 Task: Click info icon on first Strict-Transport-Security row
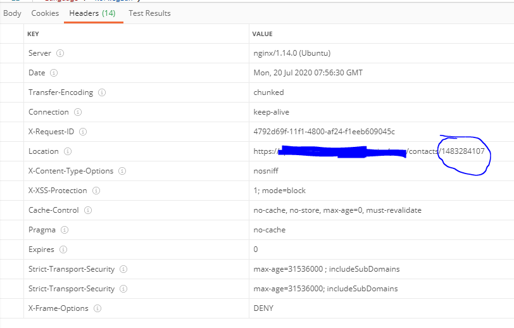pos(123,269)
